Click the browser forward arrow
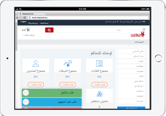The image size is (166, 116). 21,18
